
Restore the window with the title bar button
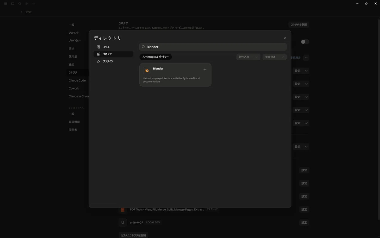tap(366, 3)
